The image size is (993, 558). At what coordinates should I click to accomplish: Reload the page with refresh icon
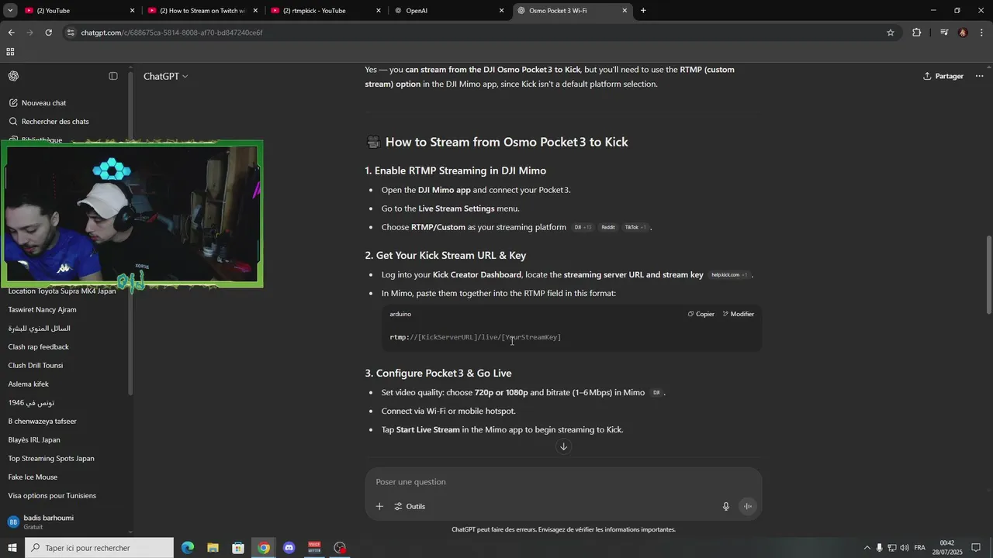(48, 33)
